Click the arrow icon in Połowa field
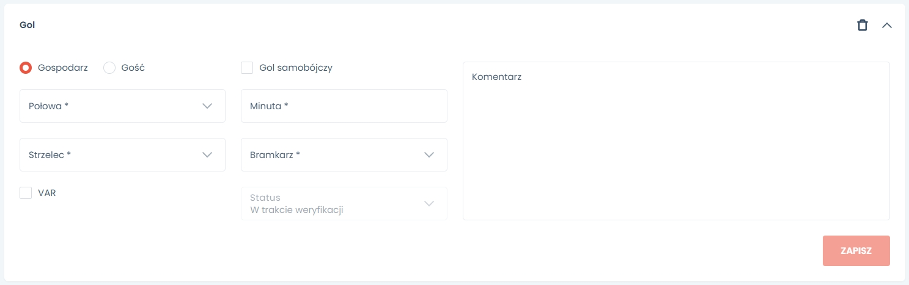The height and width of the screenshot is (285, 909). click(207, 106)
